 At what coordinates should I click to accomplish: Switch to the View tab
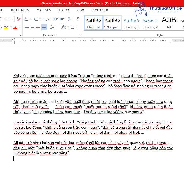[x=80, y=10]
